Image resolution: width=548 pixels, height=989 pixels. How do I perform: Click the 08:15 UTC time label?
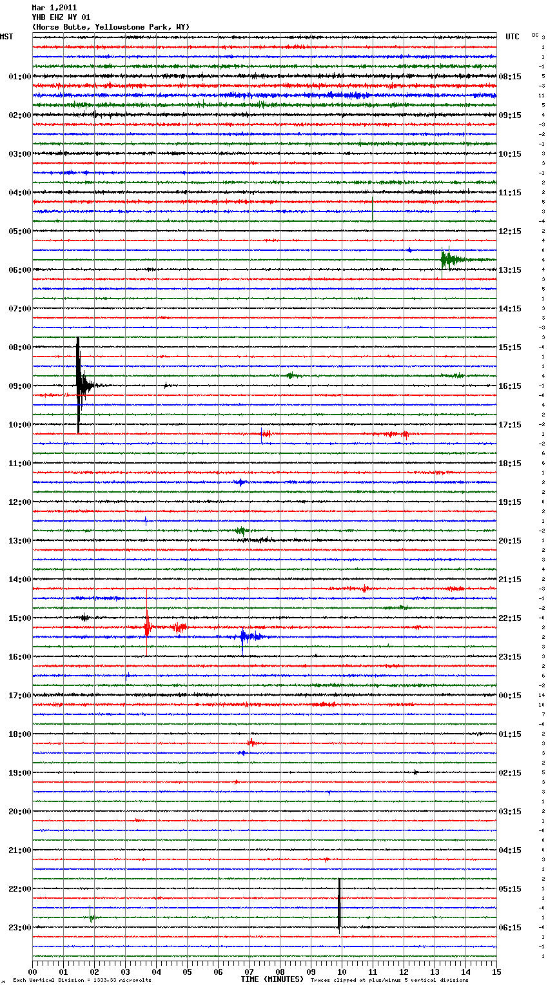tap(510, 77)
